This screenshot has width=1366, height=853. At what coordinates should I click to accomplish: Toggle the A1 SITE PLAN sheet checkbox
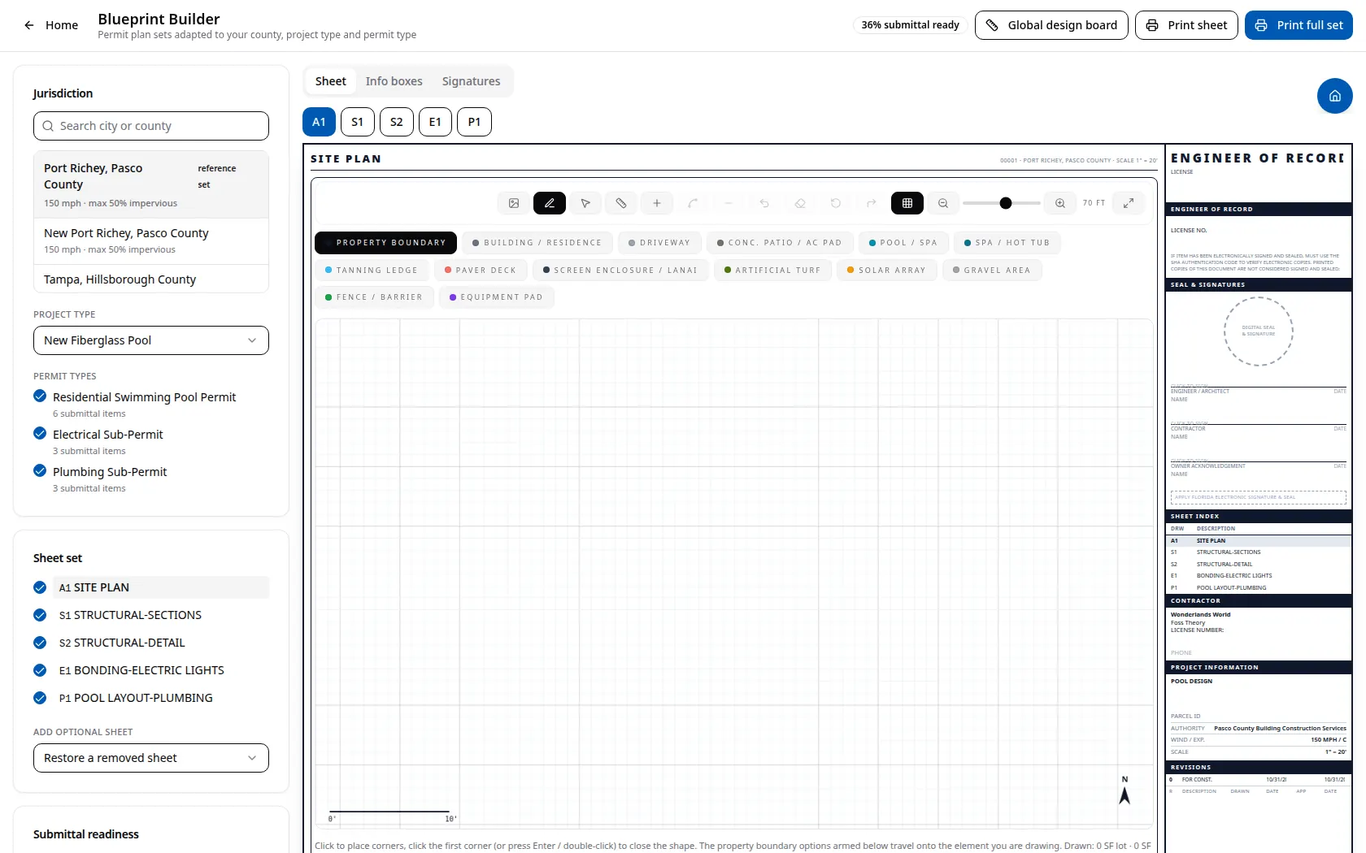click(40, 587)
